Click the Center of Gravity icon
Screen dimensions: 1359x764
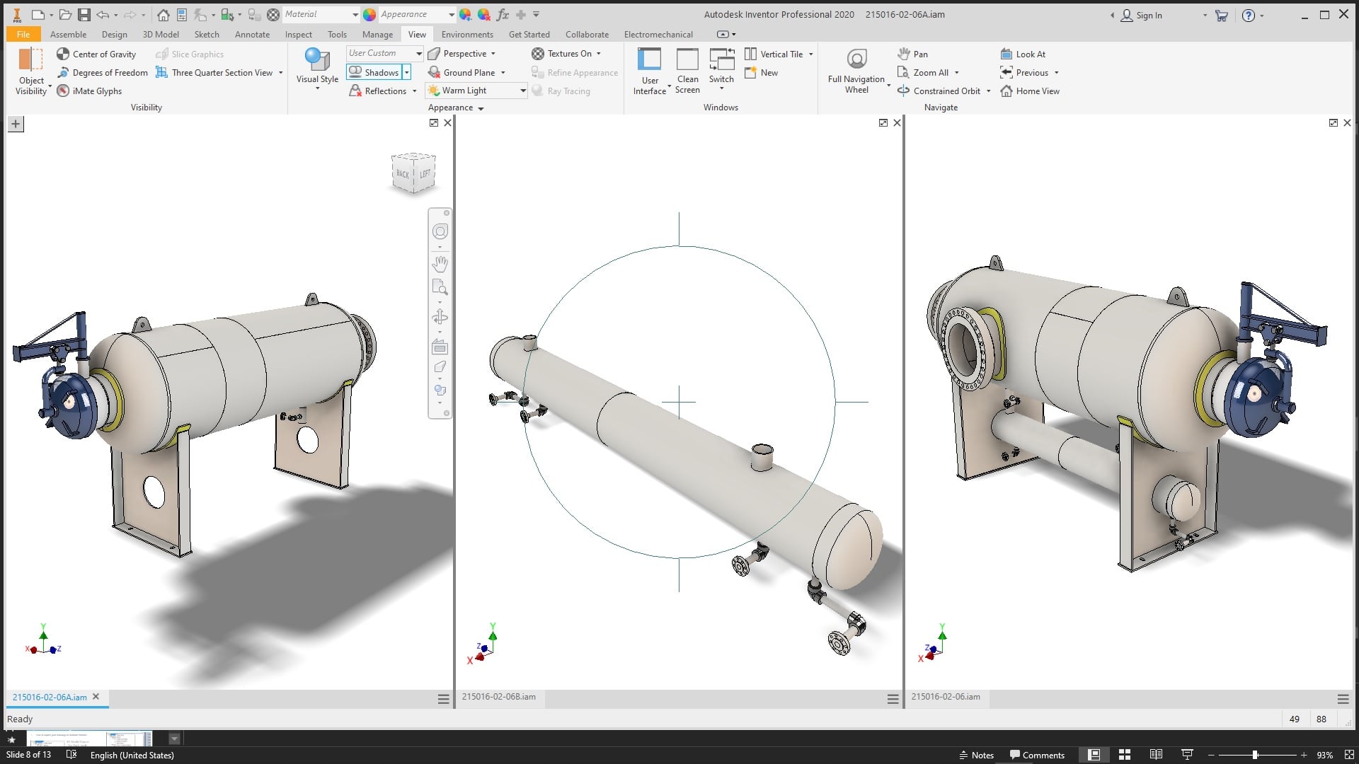coord(63,54)
